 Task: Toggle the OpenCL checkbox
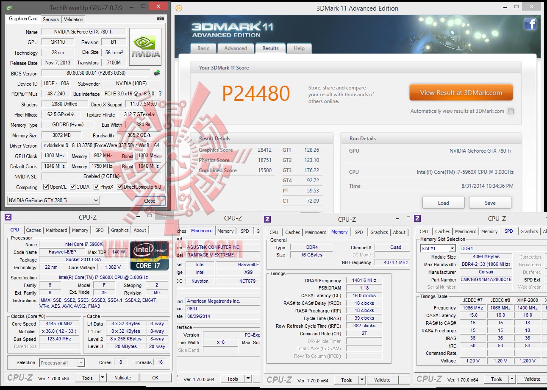(46, 187)
